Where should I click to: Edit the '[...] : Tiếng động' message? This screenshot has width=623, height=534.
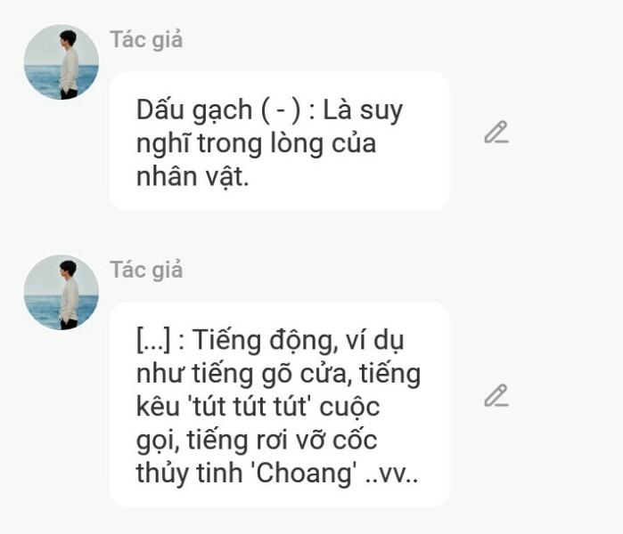point(496,395)
